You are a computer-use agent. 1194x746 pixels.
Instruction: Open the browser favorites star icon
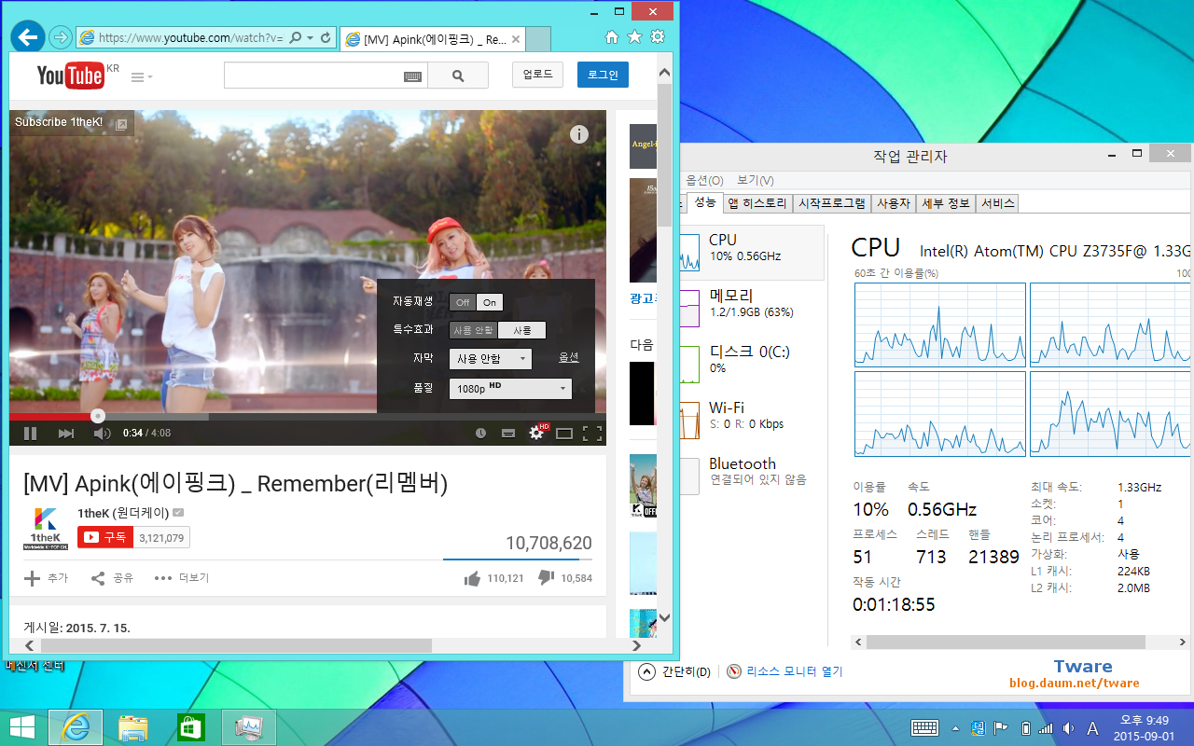(634, 37)
